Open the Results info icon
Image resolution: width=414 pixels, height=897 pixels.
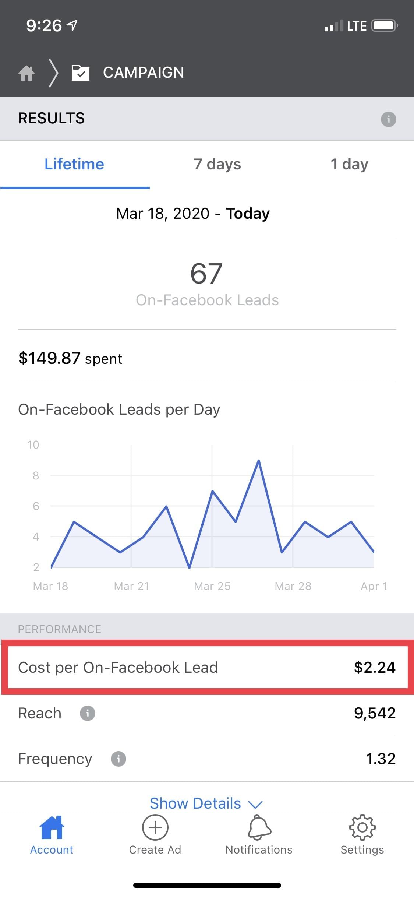388,119
